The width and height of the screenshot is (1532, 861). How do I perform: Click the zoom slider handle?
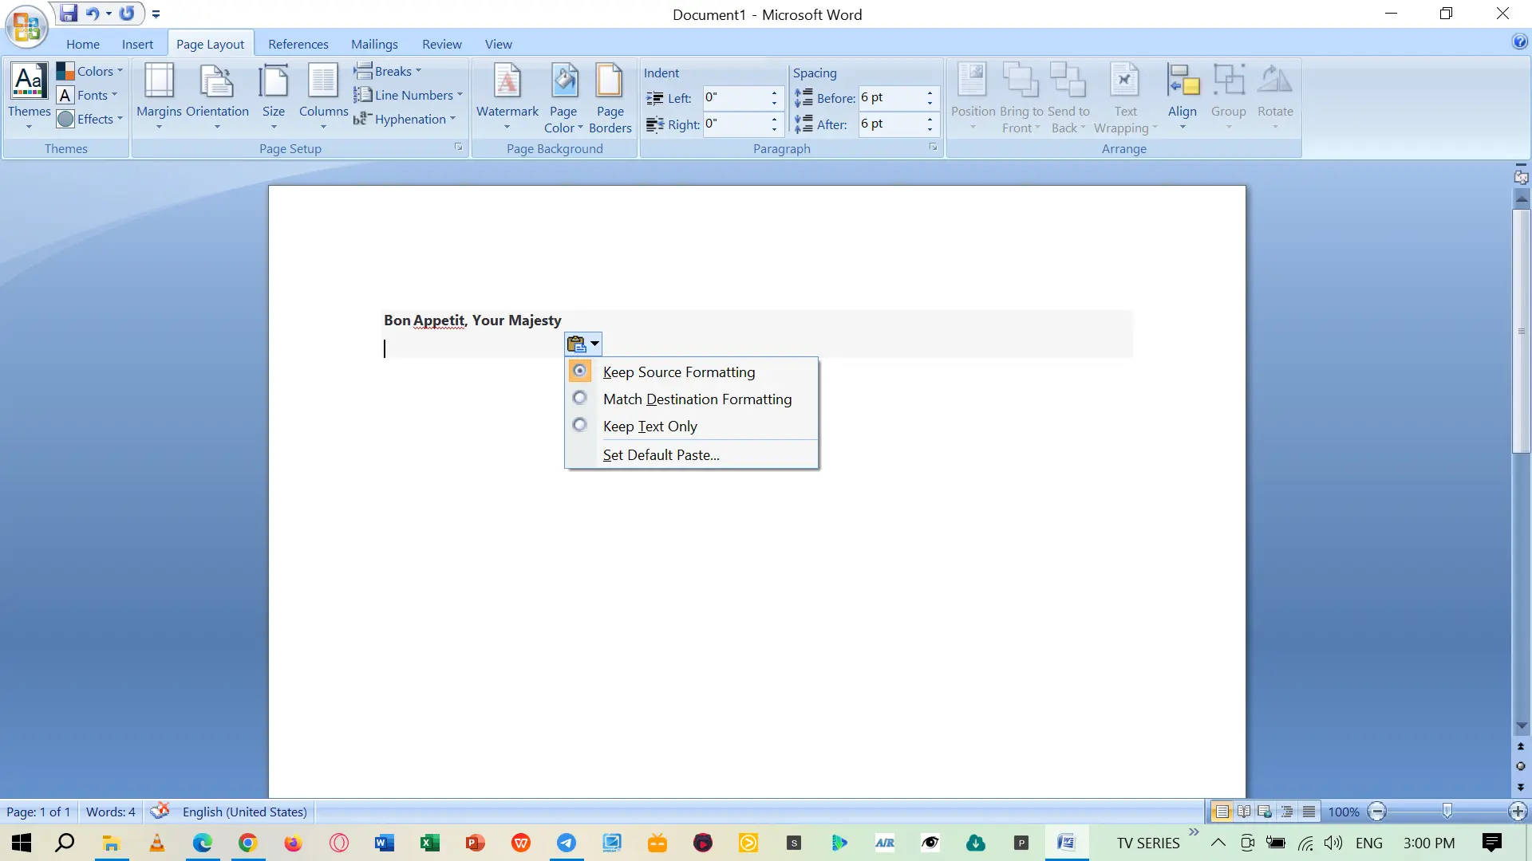click(1447, 812)
